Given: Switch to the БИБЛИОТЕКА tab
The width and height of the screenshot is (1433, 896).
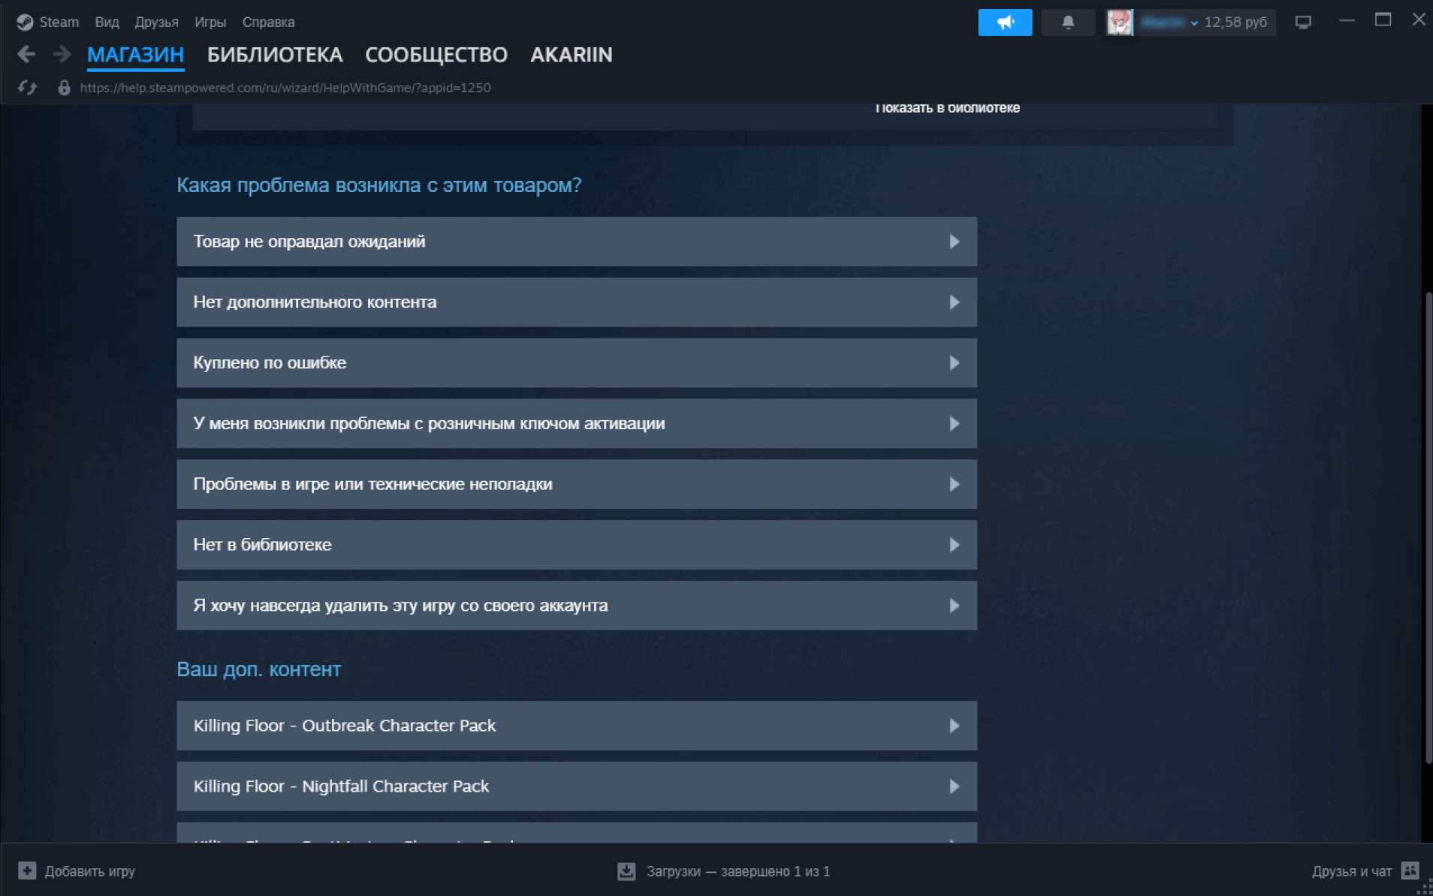Looking at the screenshot, I should coord(274,55).
